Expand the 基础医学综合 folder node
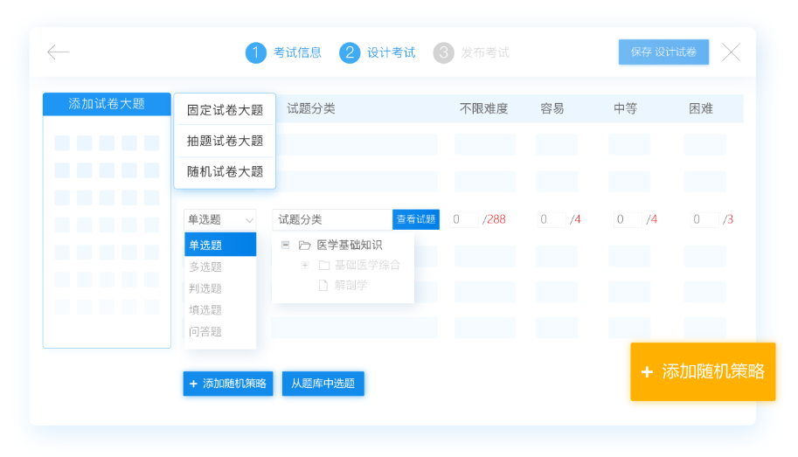This screenshot has width=798, height=457. tap(305, 265)
